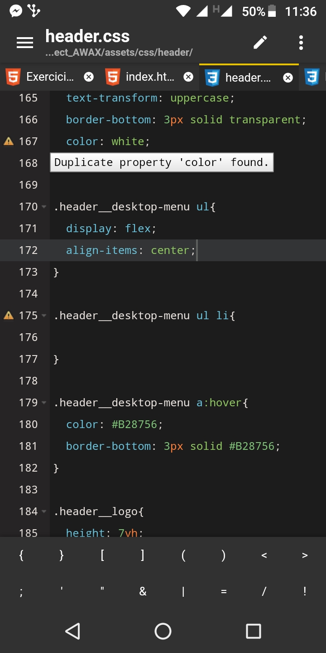
Task: Open the three-dot overflow menu
Action: (301, 43)
